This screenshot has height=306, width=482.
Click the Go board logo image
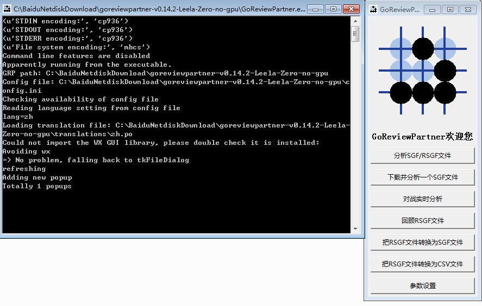[423, 71]
